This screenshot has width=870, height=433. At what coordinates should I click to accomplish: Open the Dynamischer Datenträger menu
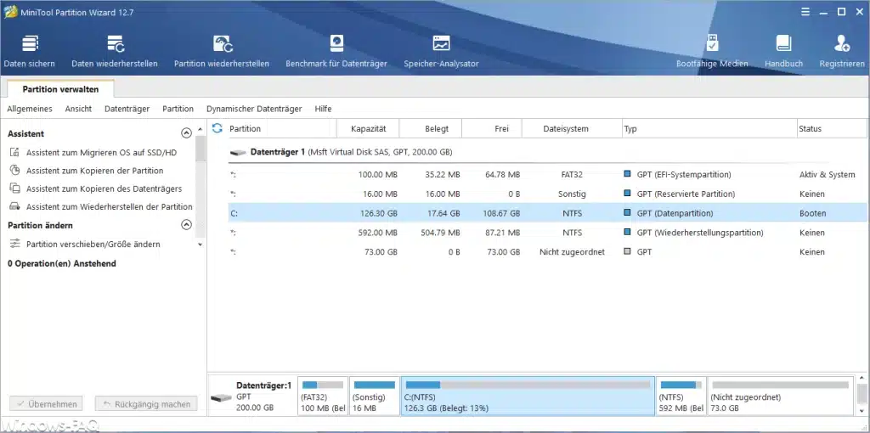(254, 109)
